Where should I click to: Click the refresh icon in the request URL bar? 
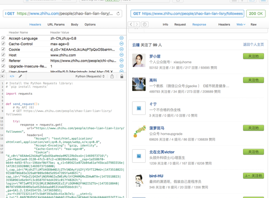pyautogui.click(x=119, y=14)
